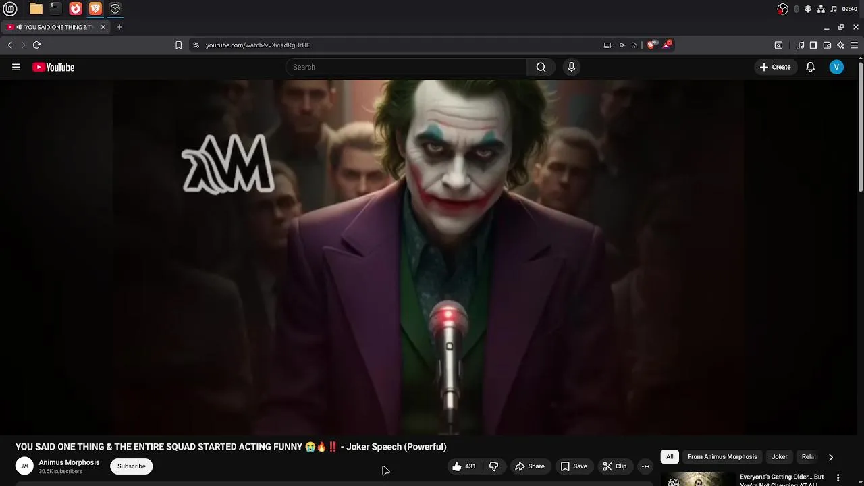The image size is (864, 486).
Task: Share the video
Action: click(x=530, y=466)
